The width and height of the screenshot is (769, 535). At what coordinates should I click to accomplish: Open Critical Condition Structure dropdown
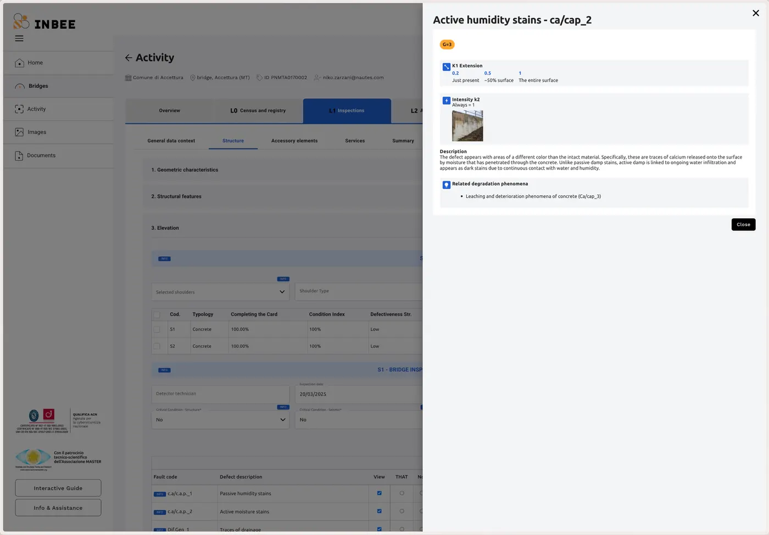click(x=220, y=420)
